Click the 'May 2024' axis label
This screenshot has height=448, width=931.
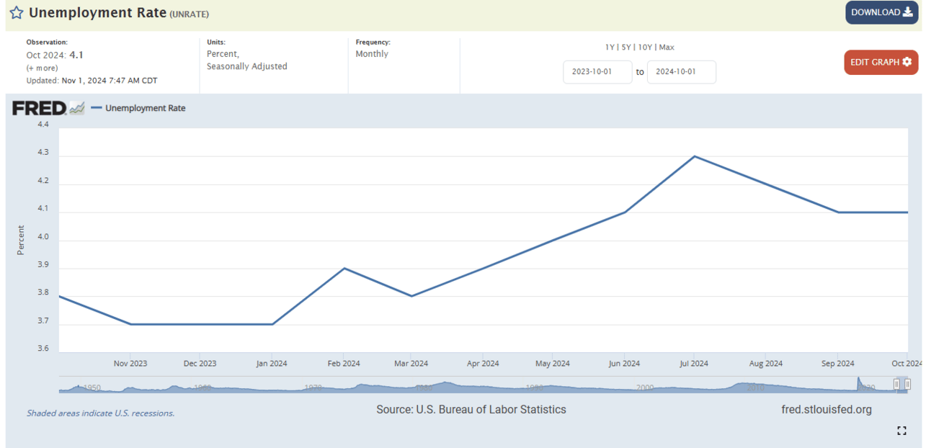pos(553,364)
